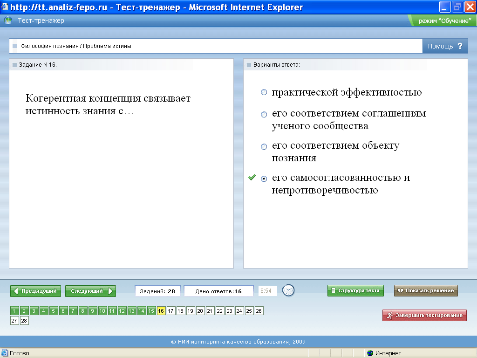The height and width of the screenshot is (358, 477).
Task: Click 'режим Обучение' mode label
Action: click(445, 21)
